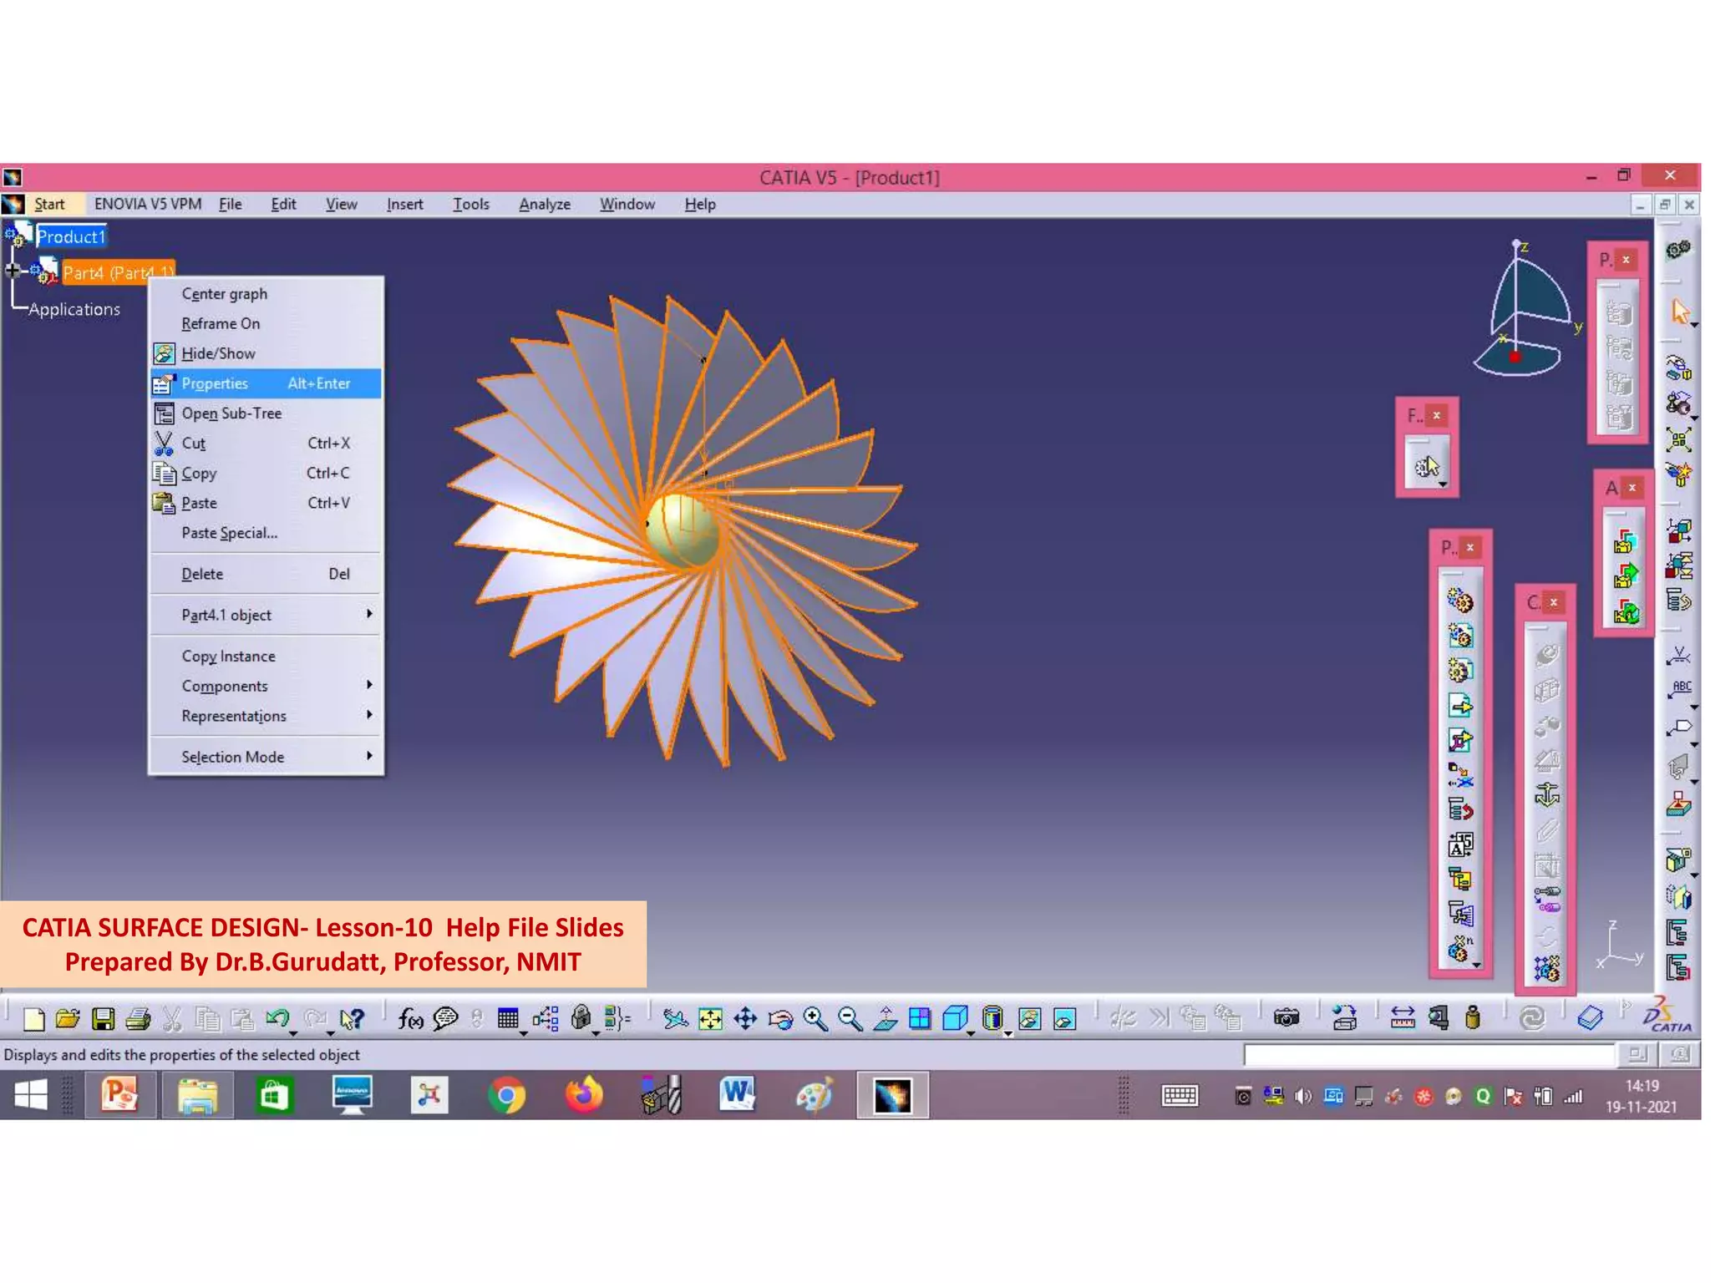
Task: Select the Zoom In magnifier tool
Action: click(x=815, y=1018)
